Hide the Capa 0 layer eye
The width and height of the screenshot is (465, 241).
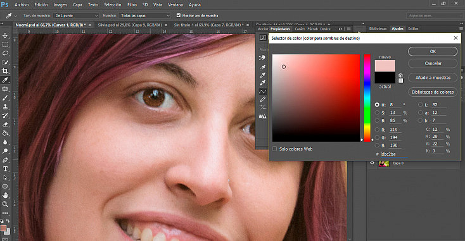372,163
